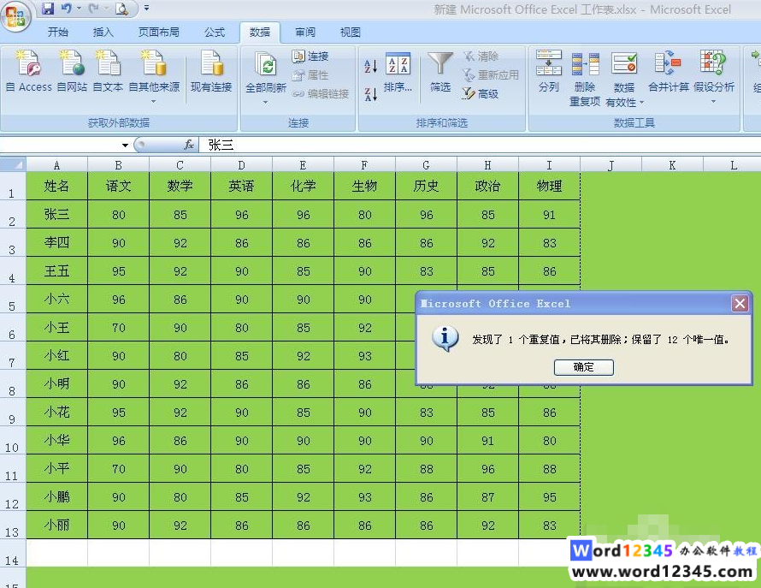761x588 pixels.
Task: Expand the What-If Analysis dropdown arrow
Action: click(713, 101)
